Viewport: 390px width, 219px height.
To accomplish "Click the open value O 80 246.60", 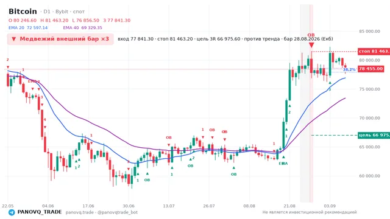I will pyautogui.click(x=23, y=20).
